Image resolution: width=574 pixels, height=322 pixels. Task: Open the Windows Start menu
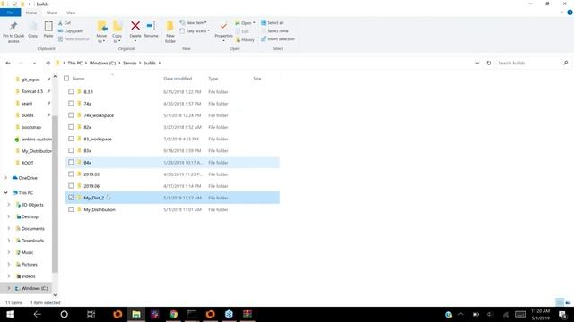click(10, 314)
